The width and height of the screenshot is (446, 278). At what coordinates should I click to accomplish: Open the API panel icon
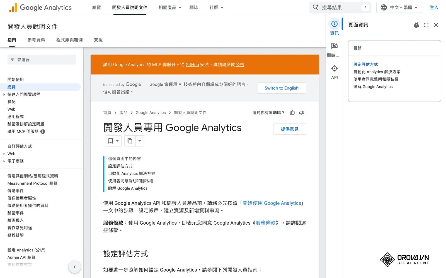(x=334, y=68)
